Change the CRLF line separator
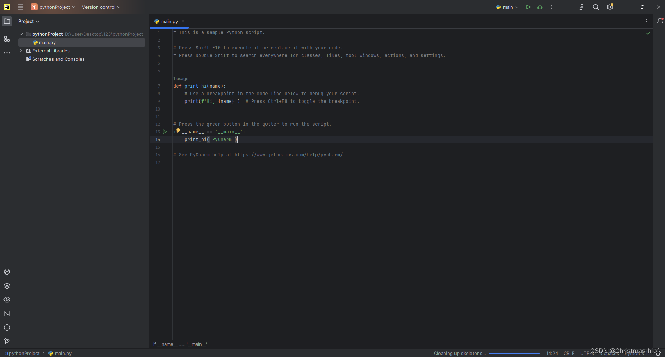 click(x=569, y=353)
